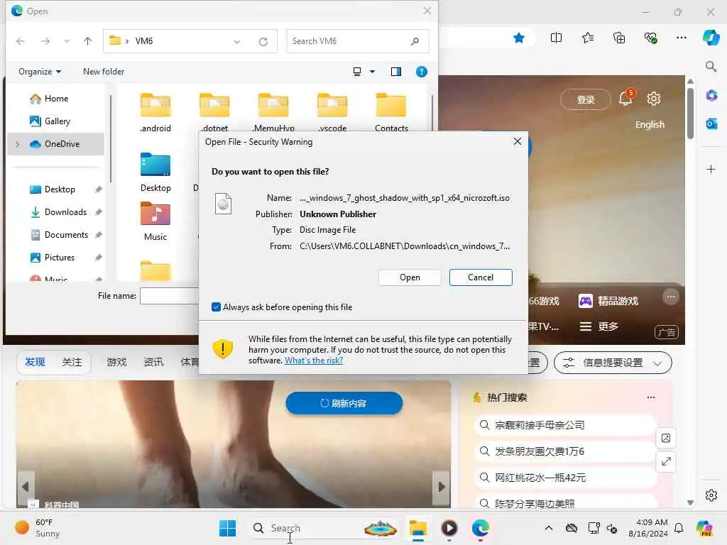
Task: Open Edge Favorites list icon
Action: coord(587,38)
